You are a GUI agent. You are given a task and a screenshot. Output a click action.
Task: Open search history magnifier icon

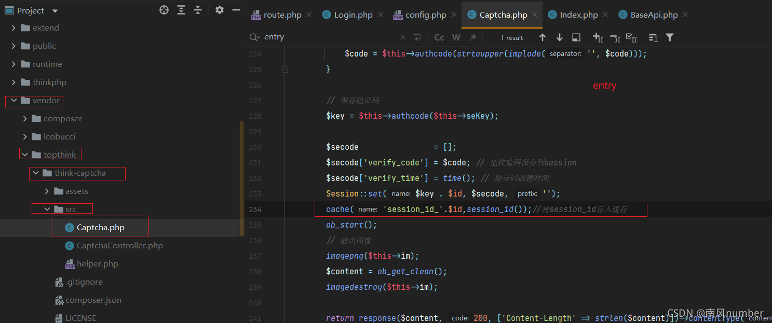point(254,37)
